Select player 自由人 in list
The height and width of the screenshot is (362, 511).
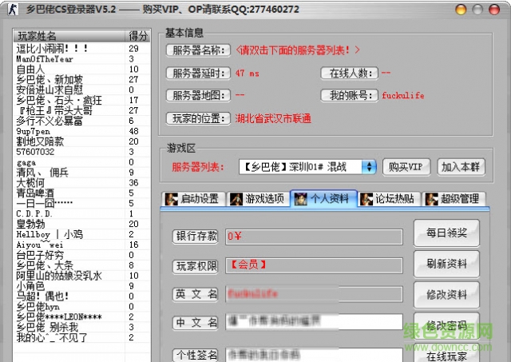81,70
